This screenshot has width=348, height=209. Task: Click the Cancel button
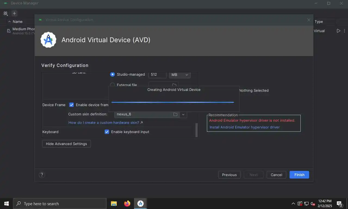click(276, 175)
